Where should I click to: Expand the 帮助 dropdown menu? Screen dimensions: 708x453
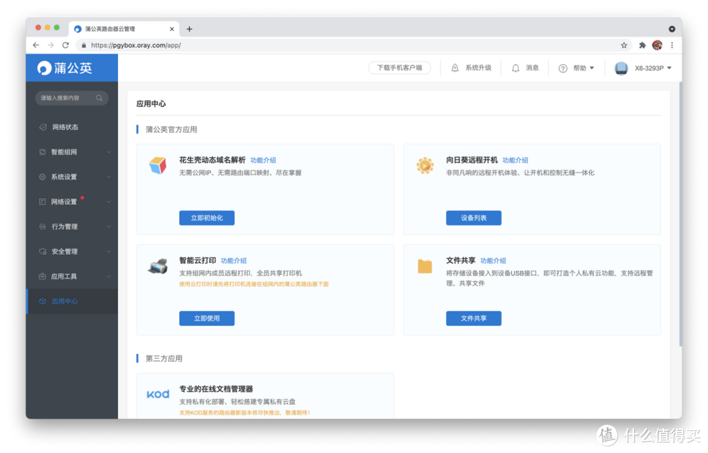tap(576, 68)
